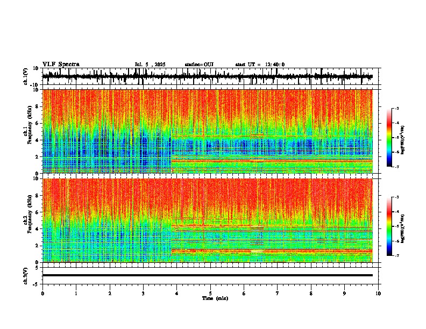Click the ch.1 frequency spectrogram panel

(x=210, y=131)
